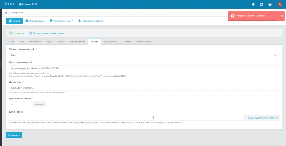Screen dimensions: 286x146
Task: Click the go-to-site share icon
Action: click(262, 4)
